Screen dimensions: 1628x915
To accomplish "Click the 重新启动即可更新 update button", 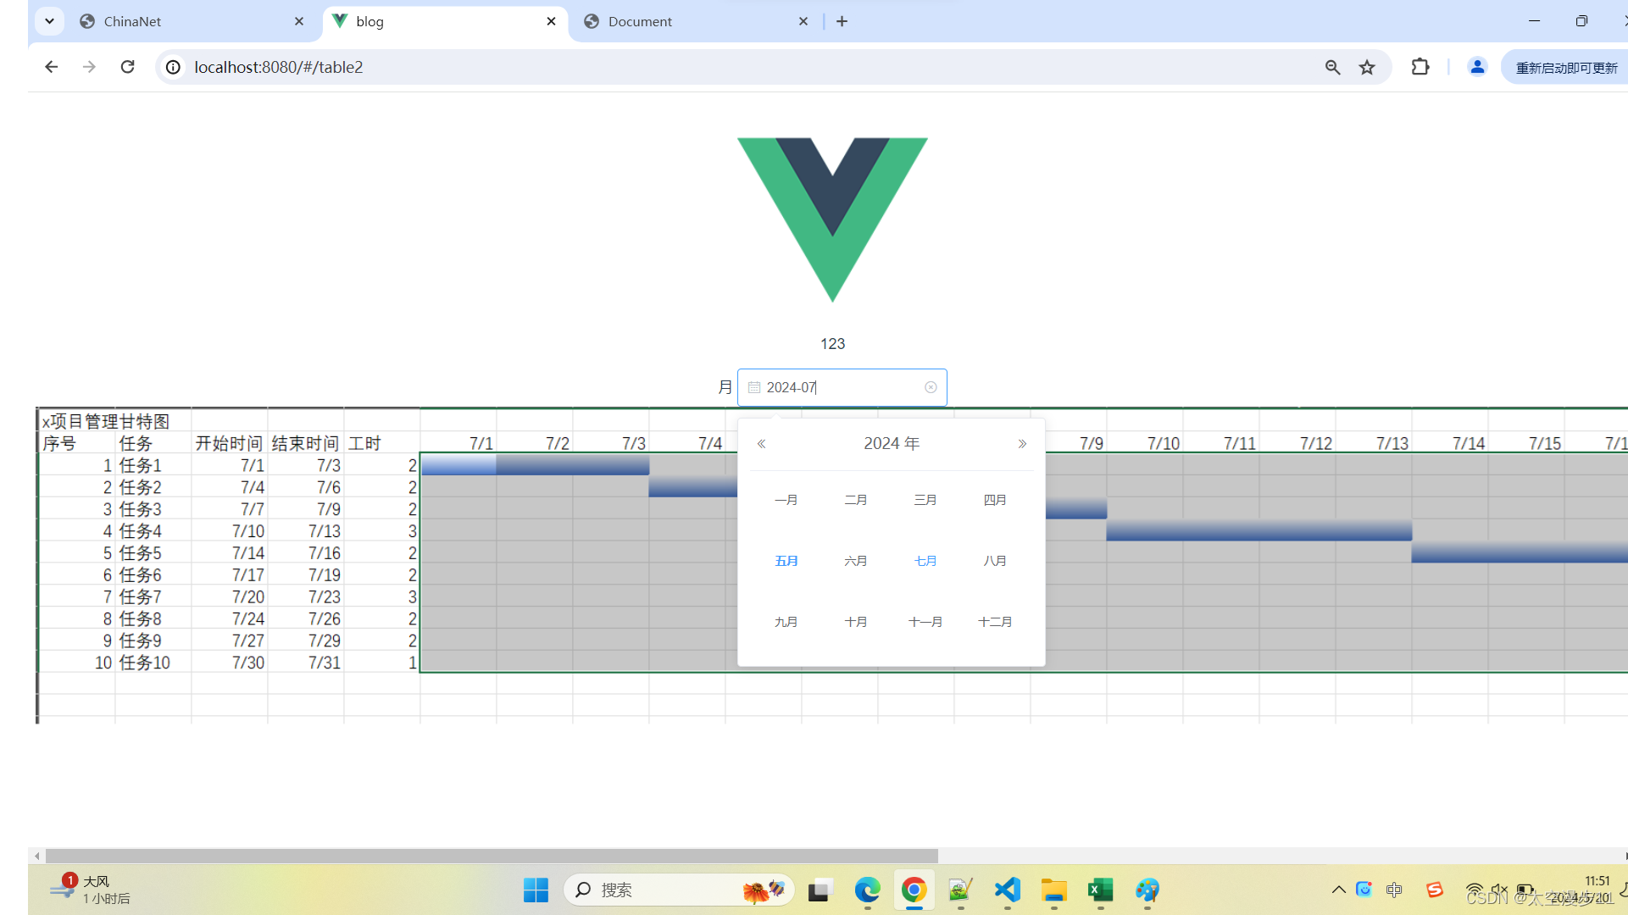I will 1565,68.
